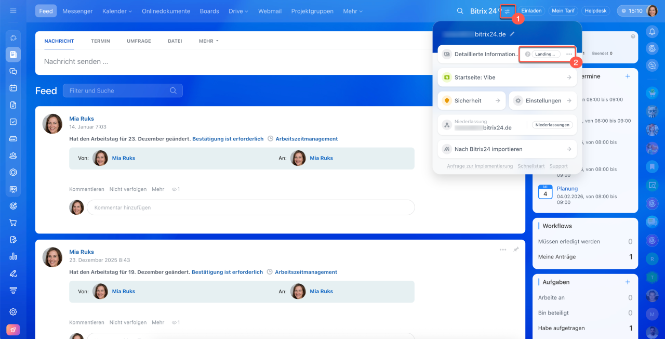Click the Niederlassungen button in the popup

tap(553, 125)
